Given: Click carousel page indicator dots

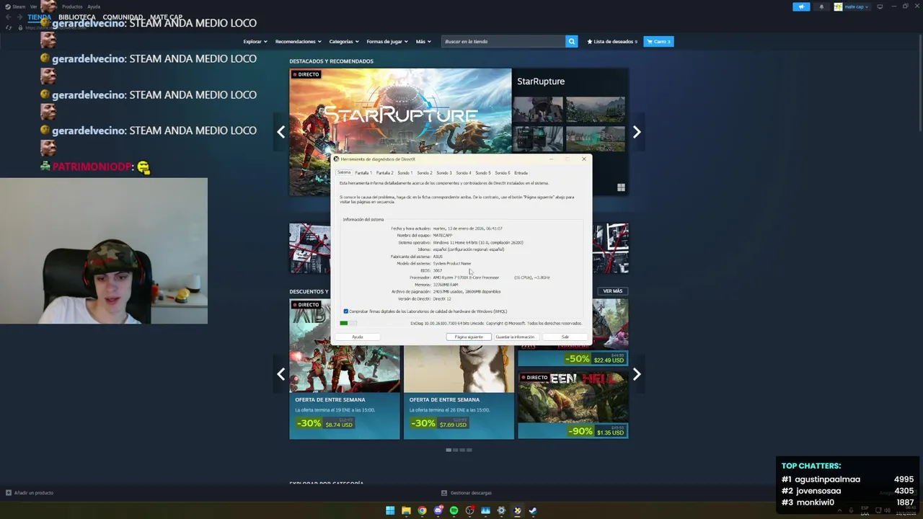Looking at the screenshot, I should tap(459, 450).
